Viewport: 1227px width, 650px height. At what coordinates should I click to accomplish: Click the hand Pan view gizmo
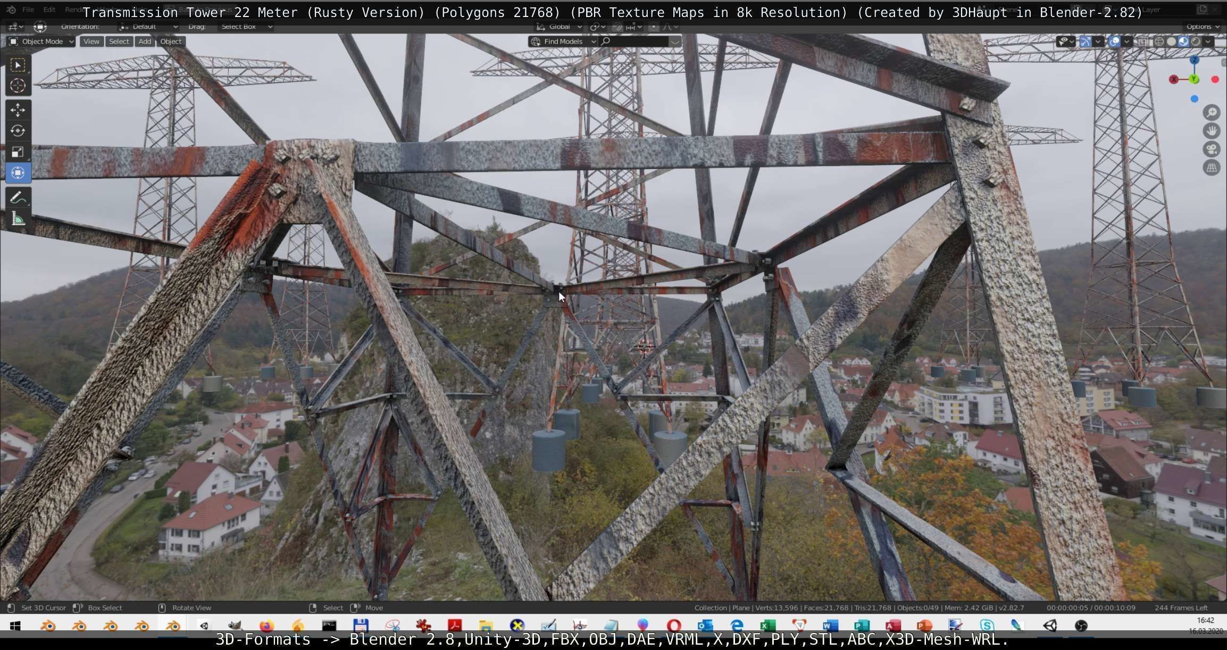(1211, 131)
